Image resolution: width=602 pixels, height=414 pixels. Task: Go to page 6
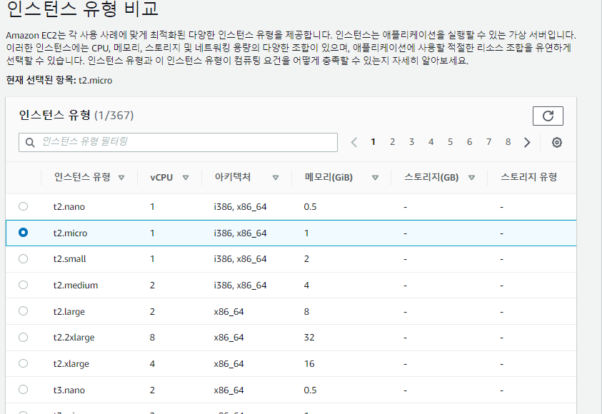[469, 142]
